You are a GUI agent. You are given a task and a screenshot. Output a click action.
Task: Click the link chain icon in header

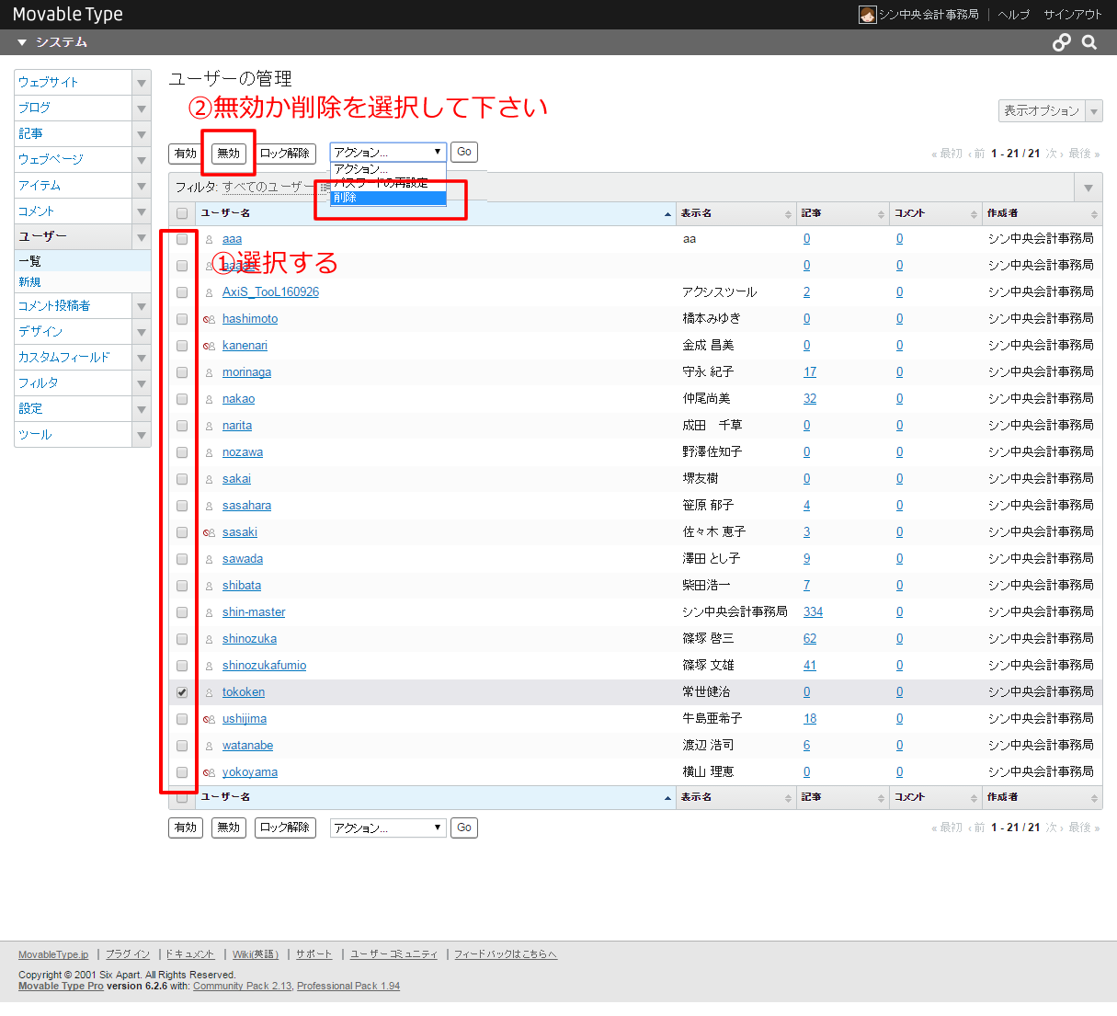pyautogui.click(x=1062, y=42)
